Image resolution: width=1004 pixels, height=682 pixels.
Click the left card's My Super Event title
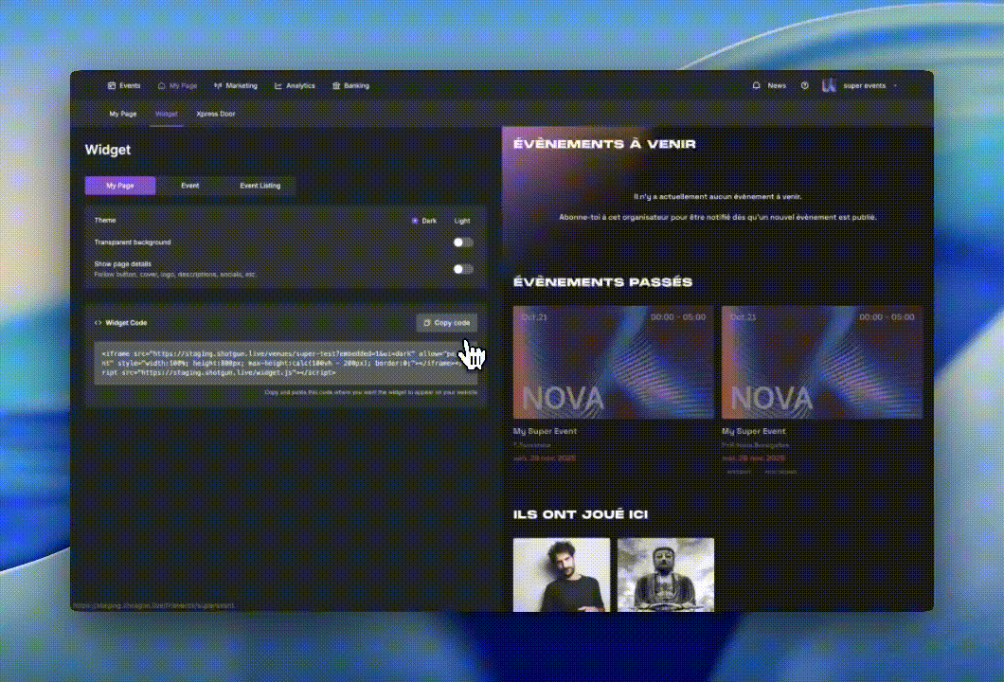point(545,432)
